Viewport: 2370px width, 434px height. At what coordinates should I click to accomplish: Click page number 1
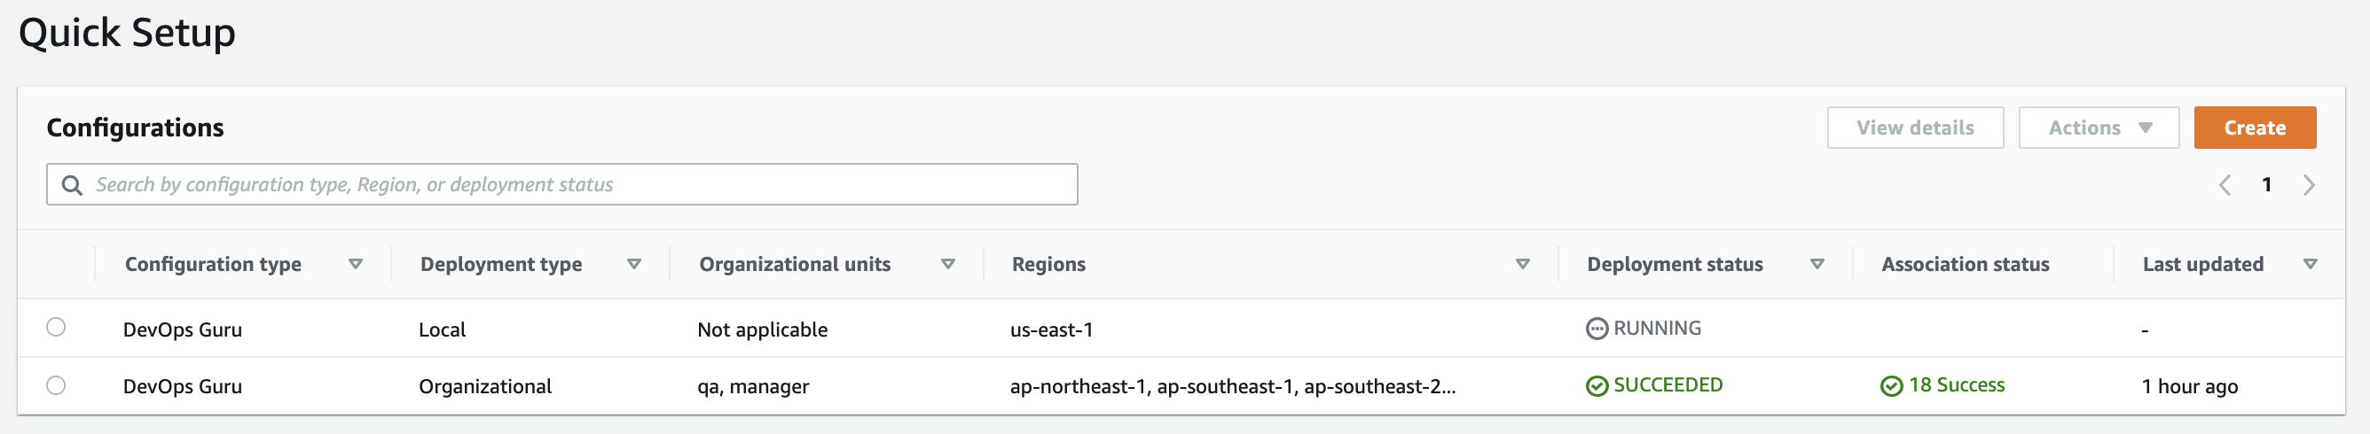click(x=2267, y=185)
